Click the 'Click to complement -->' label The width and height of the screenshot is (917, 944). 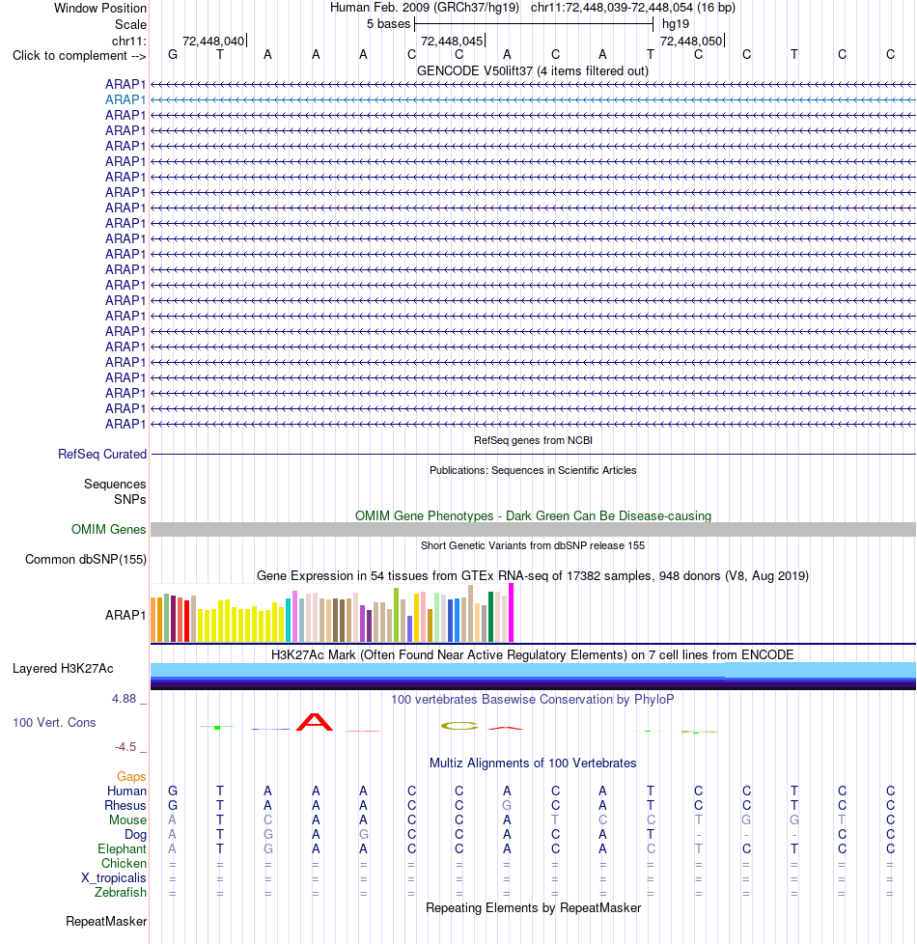click(x=79, y=55)
